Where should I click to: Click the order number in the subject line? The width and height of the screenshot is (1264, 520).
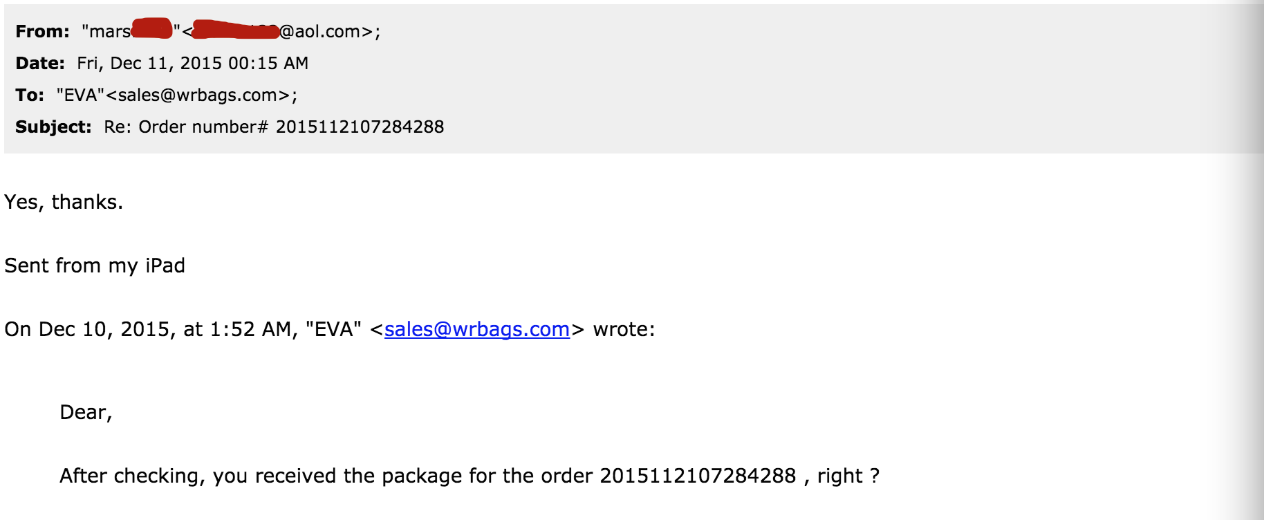pyautogui.click(x=360, y=127)
